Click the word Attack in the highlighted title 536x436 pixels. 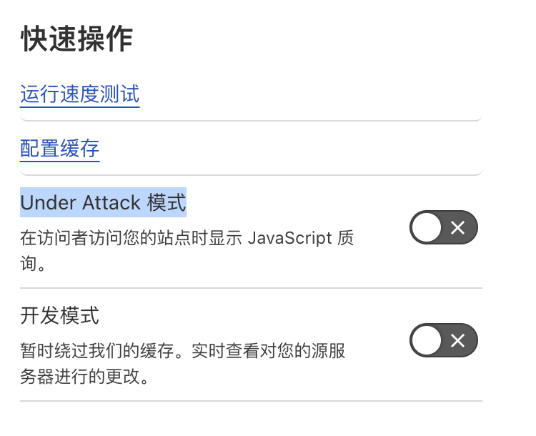click(x=111, y=202)
